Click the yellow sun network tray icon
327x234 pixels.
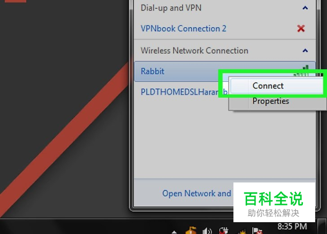click(241, 232)
